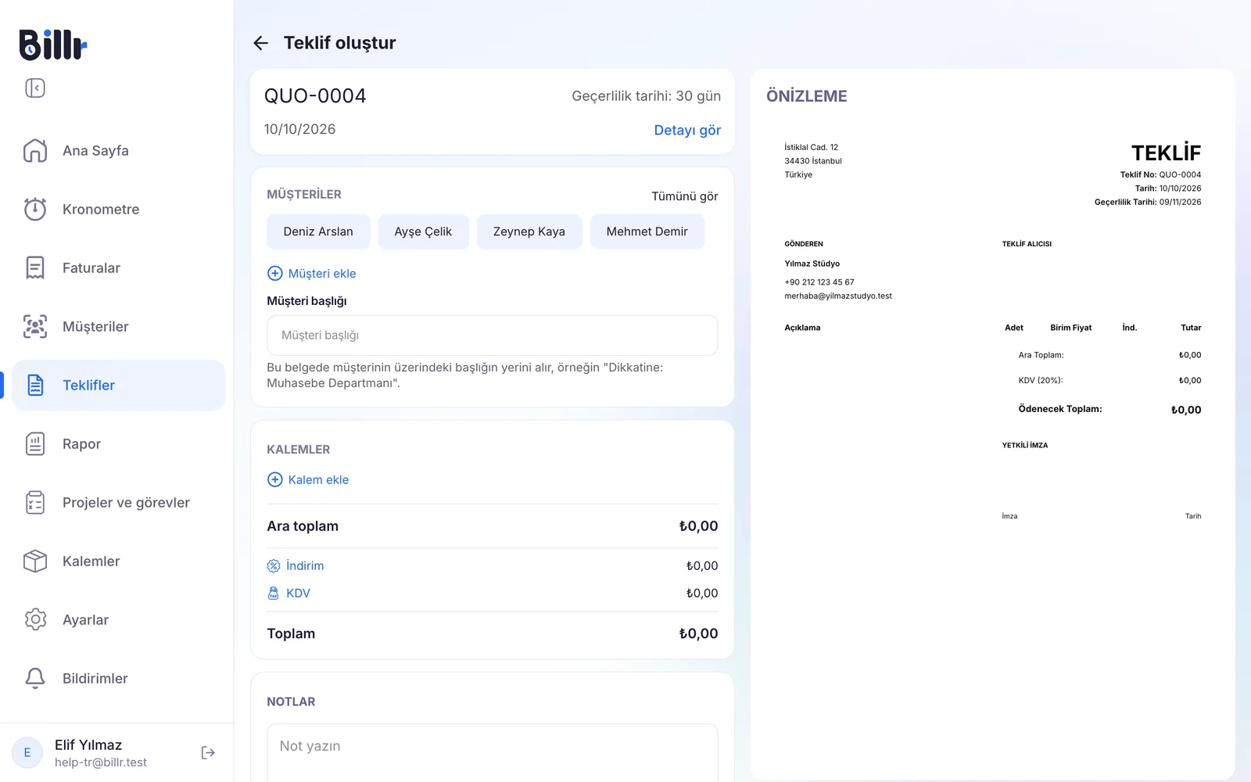The image size is (1251, 782).
Task: Click the plus icon of Müşteri ekle
Action: tap(275, 273)
